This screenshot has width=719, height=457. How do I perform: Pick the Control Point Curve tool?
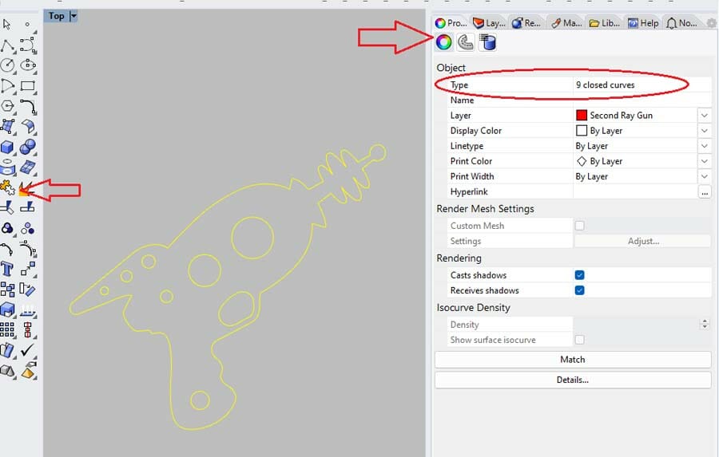(x=27, y=45)
